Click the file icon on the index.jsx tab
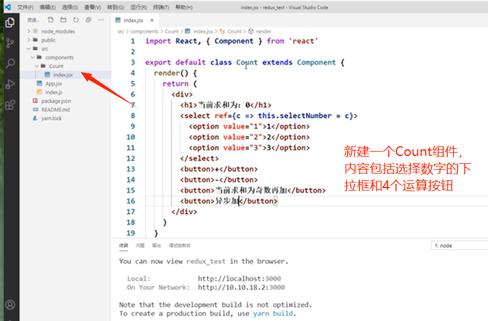488x321 pixels. tap(118, 20)
